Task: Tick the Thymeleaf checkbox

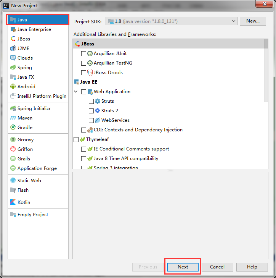Action: tap(76, 139)
